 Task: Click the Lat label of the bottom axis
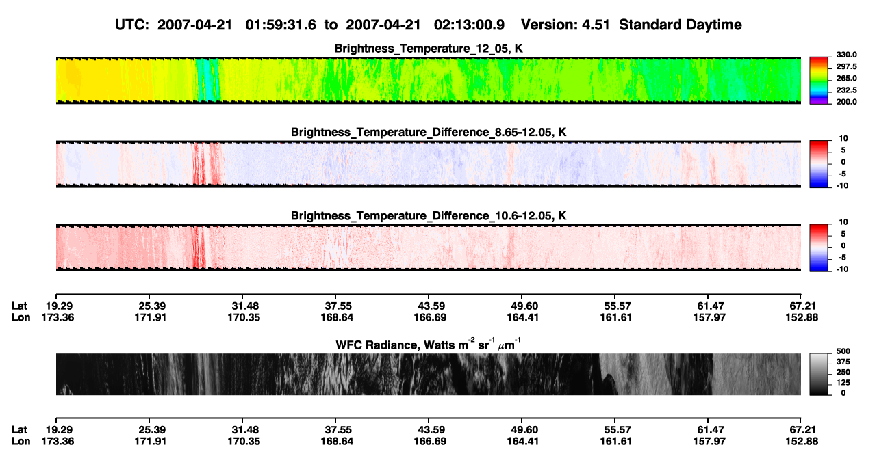tap(20, 430)
